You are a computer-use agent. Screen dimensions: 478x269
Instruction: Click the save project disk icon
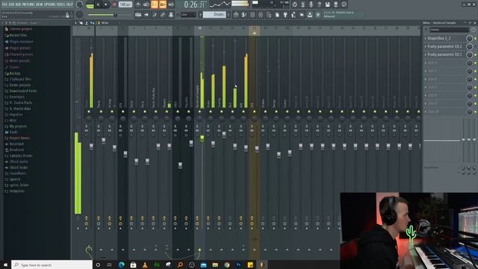tap(327, 4)
